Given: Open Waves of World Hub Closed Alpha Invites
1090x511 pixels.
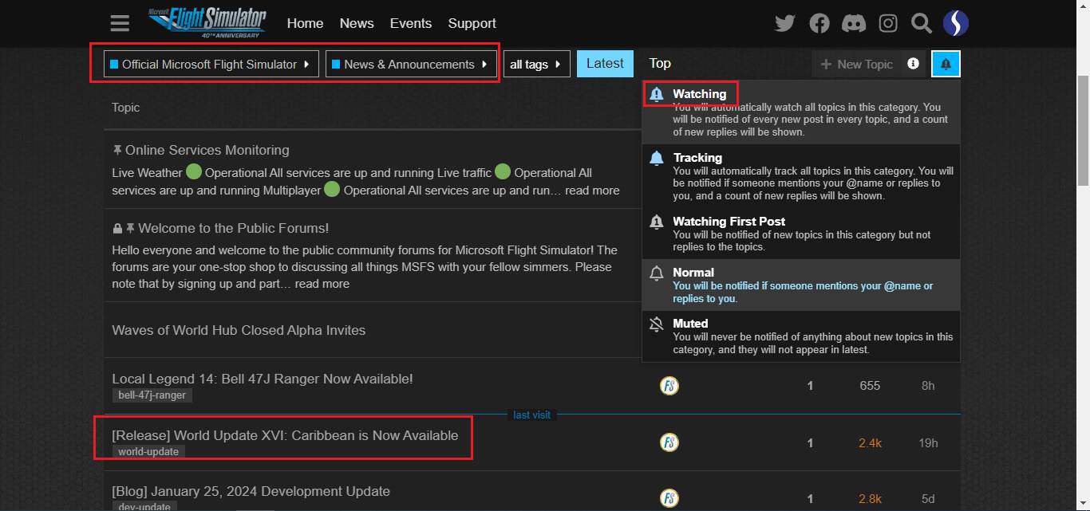Looking at the screenshot, I should [x=239, y=330].
